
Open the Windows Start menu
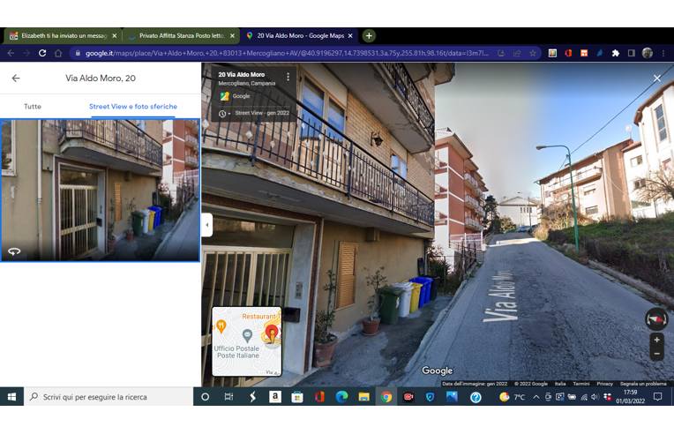tap(11, 397)
